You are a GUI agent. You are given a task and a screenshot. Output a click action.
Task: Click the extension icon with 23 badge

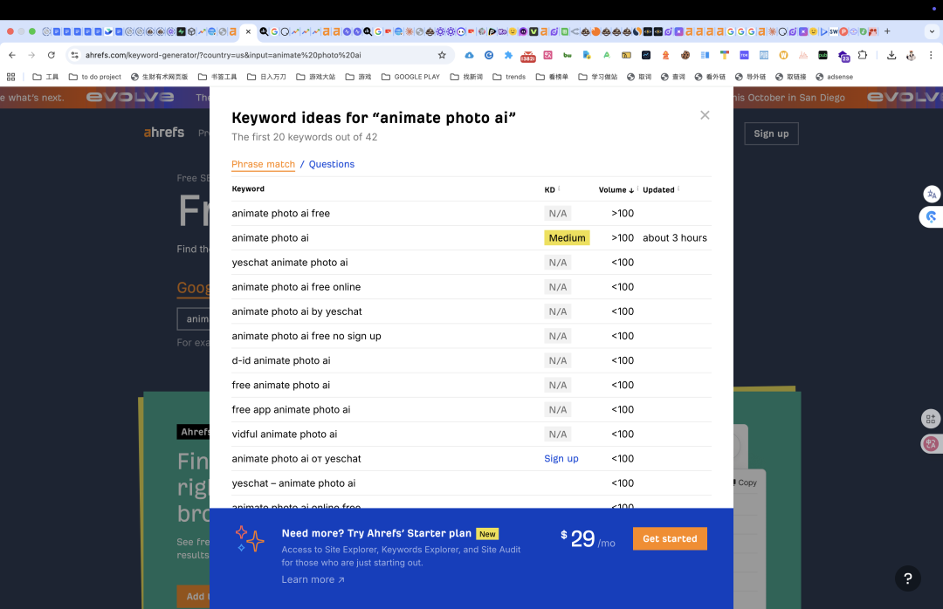tap(843, 56)
